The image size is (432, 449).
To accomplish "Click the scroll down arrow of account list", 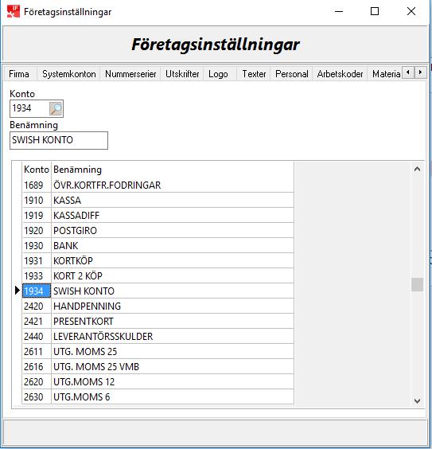I will 417,400.
